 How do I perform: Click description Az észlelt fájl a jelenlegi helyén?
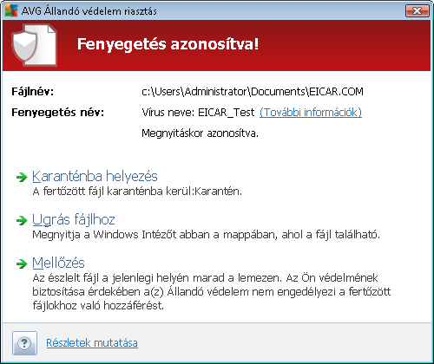[x=212, y=292]
